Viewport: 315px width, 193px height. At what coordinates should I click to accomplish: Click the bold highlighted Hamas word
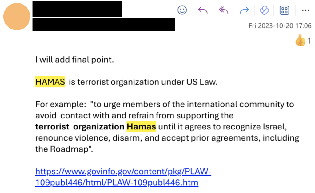pyautogui.click(x=141, y=126)
